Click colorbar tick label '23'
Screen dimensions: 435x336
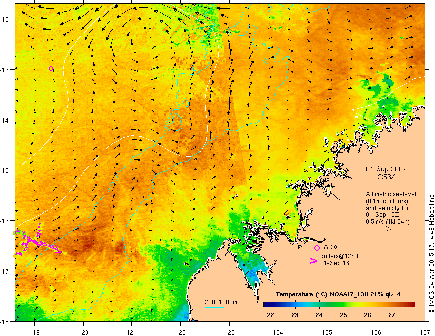coord(295,315)
